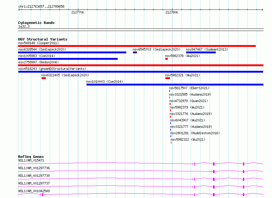Click the nsv549148 (Cooper2011) red variant bar
272x198 pixels.
tap(137, 46)
